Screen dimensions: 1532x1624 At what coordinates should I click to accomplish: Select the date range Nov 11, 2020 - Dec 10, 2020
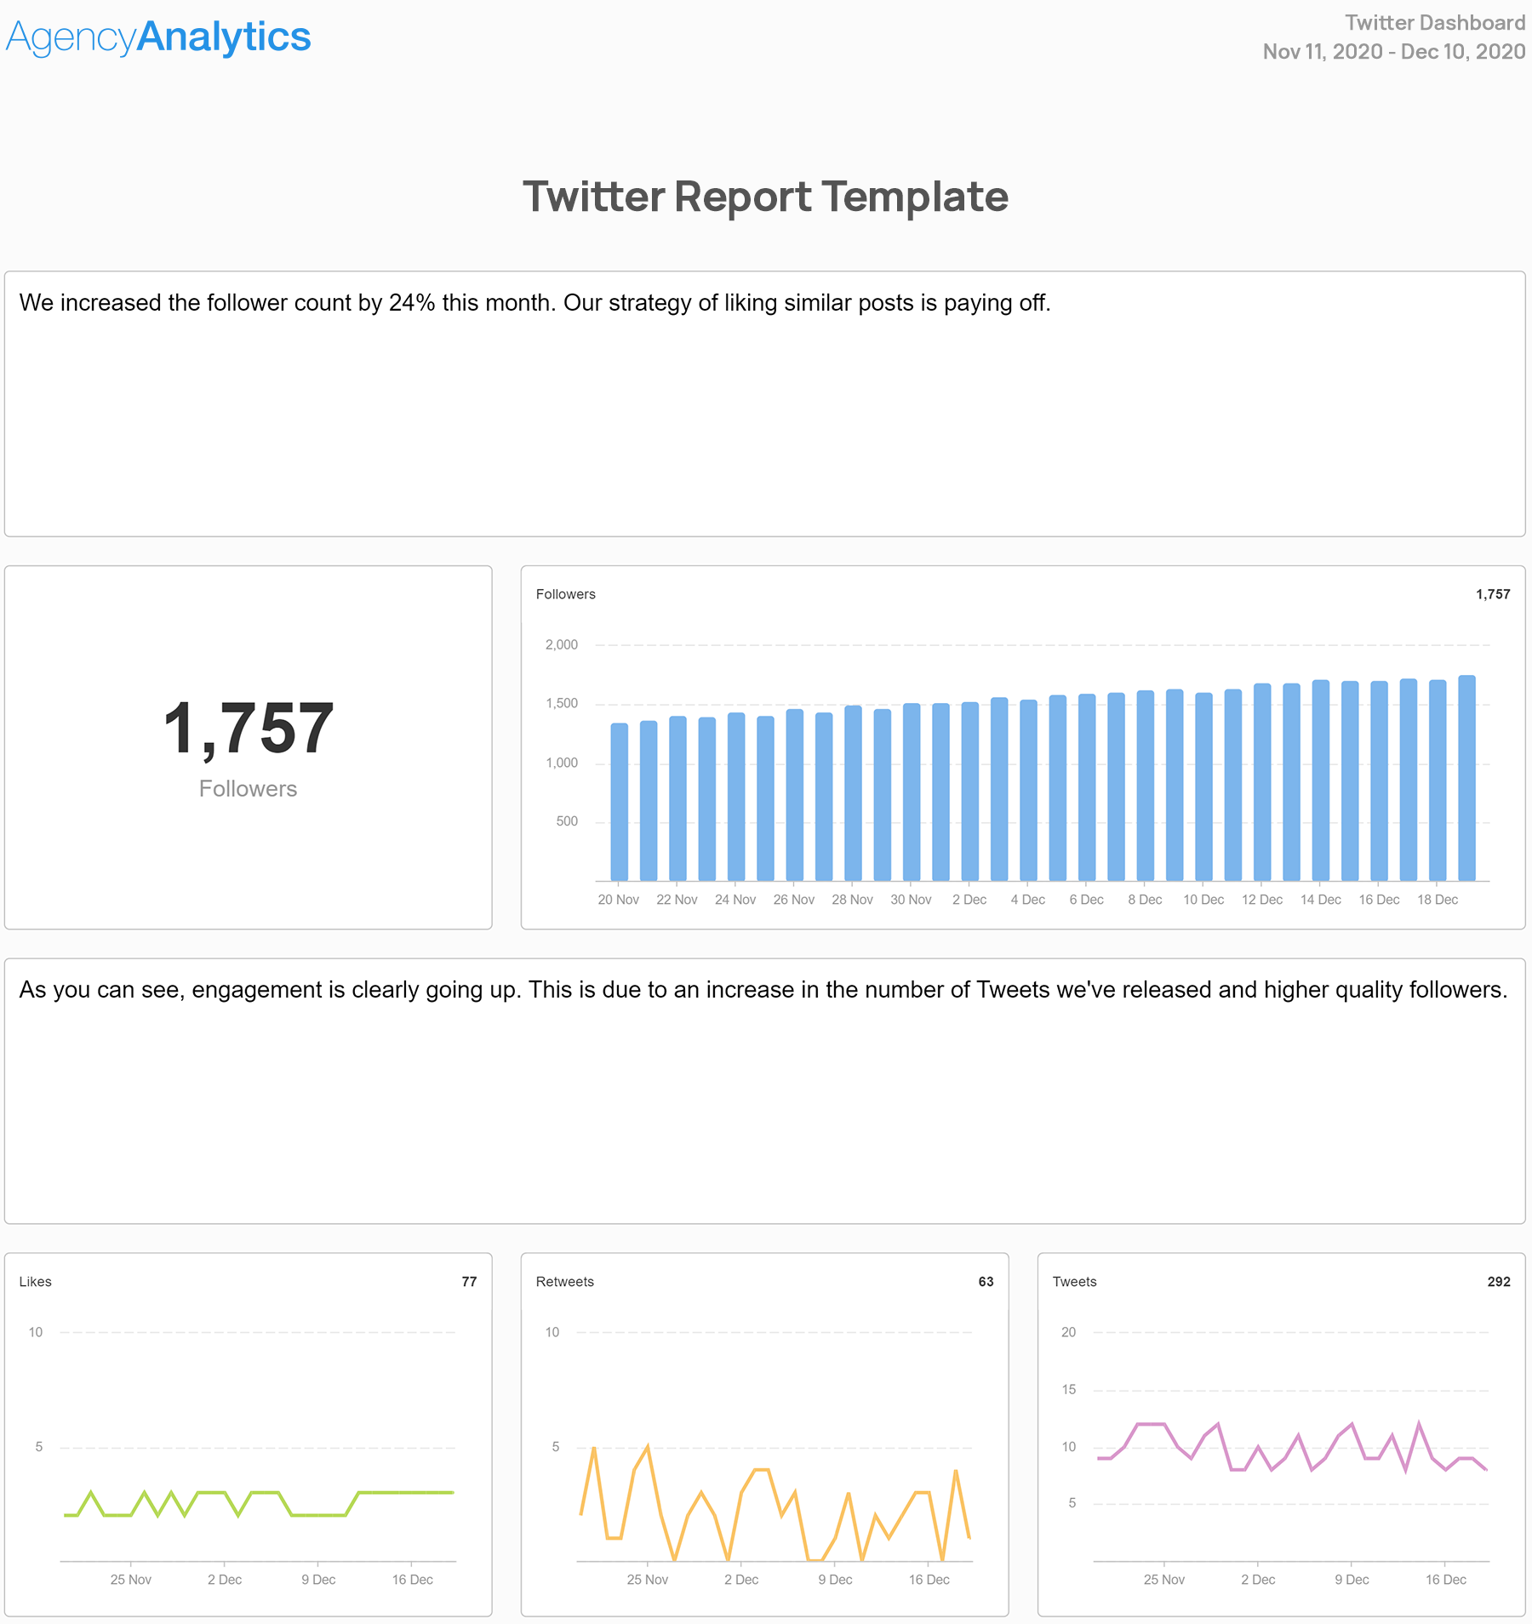tap(1393, 52)
